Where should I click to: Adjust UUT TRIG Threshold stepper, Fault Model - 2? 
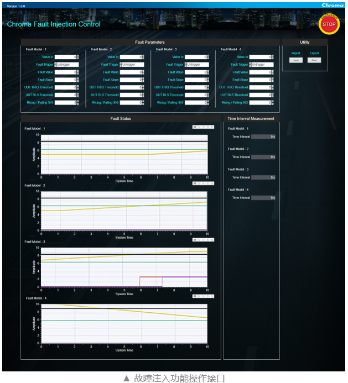pyautogui.click(x=143, y=87)
